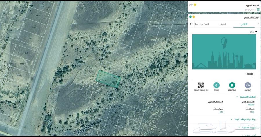Viewport: 261px width, 137px height.
Task: Click the plan number 919 link
Action: (221, 112)
